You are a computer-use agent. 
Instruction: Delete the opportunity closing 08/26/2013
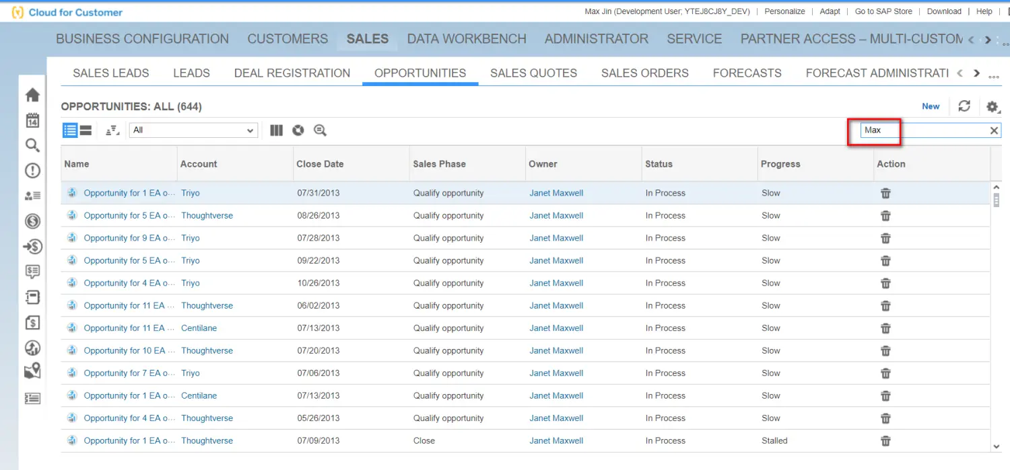click(885, 216)
